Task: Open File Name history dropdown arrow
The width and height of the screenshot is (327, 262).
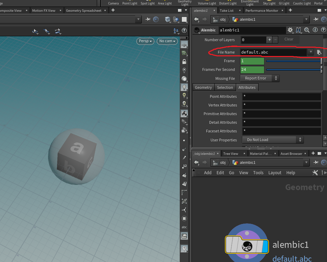Action: 310,52
